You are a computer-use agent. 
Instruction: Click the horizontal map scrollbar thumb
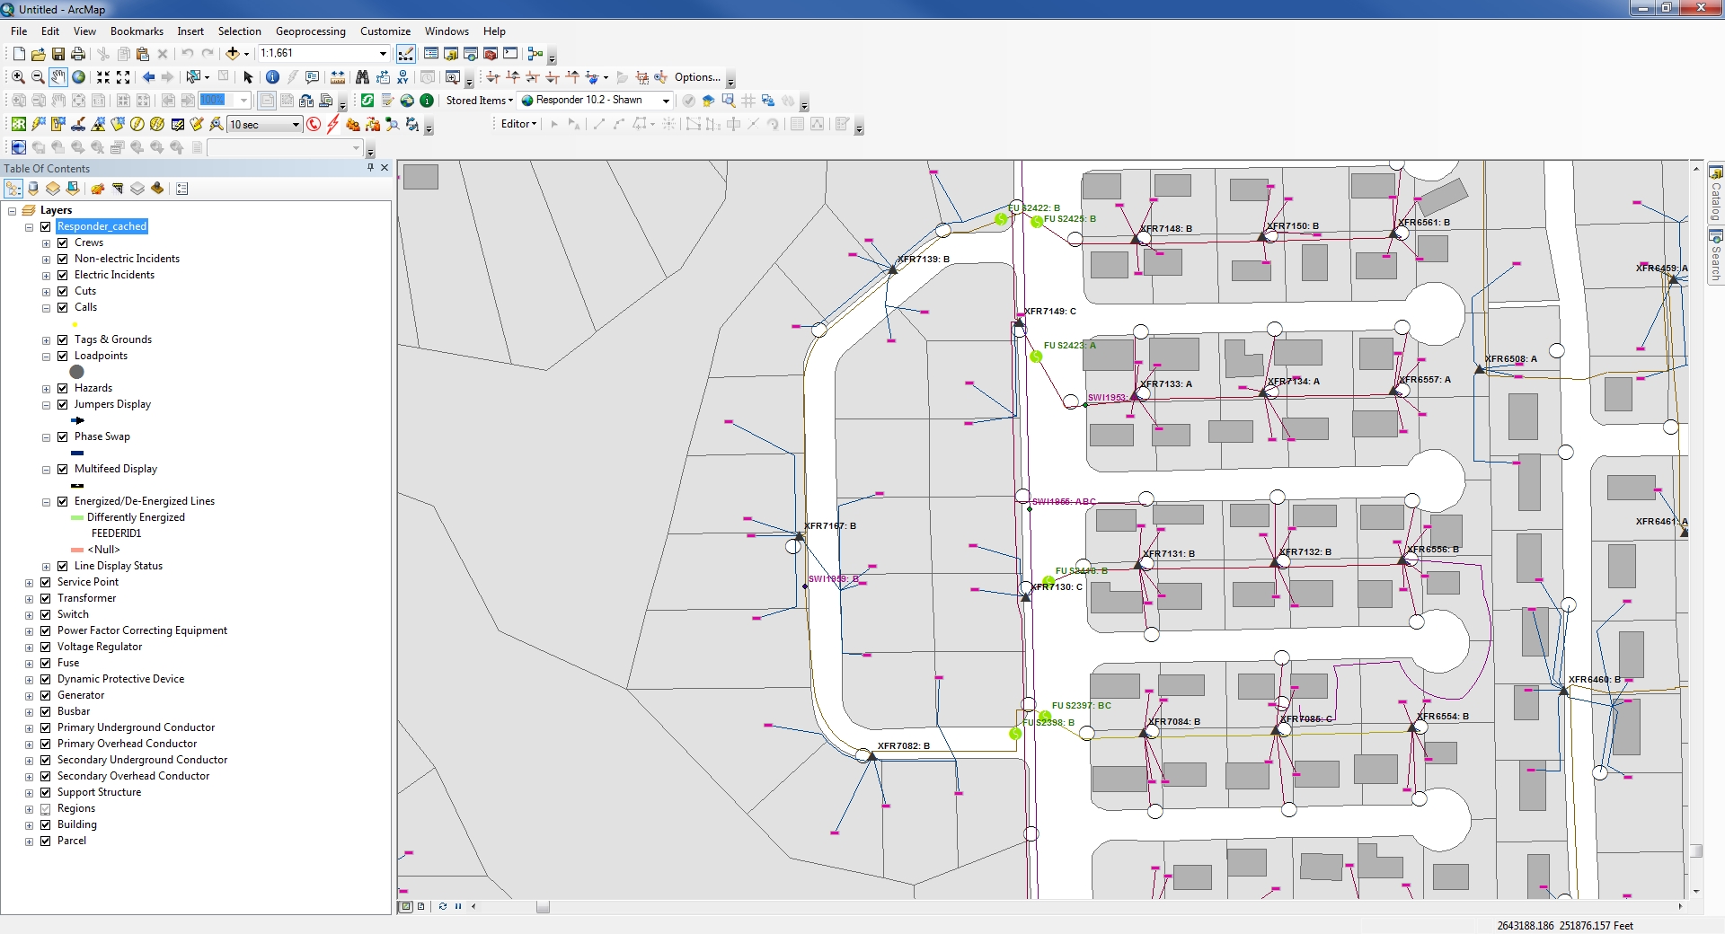point(543,907)
